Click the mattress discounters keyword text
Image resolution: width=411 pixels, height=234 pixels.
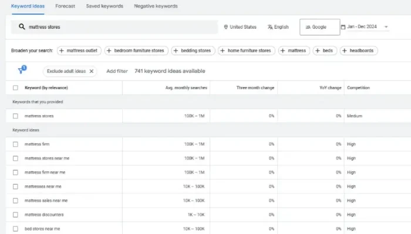[x=44, y=215]
